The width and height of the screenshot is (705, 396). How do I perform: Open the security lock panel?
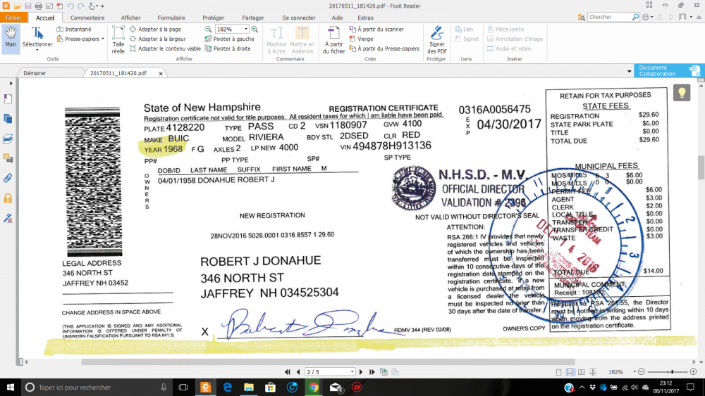[x=8, y=198]
